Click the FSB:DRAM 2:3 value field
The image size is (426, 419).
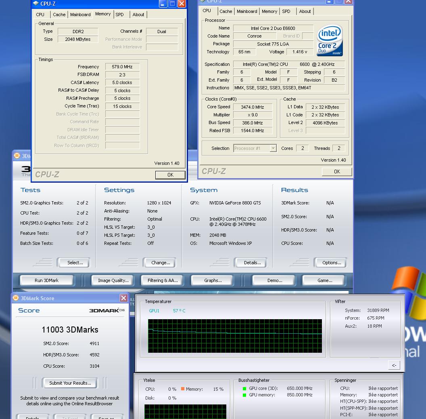click(x=122, y=75)
